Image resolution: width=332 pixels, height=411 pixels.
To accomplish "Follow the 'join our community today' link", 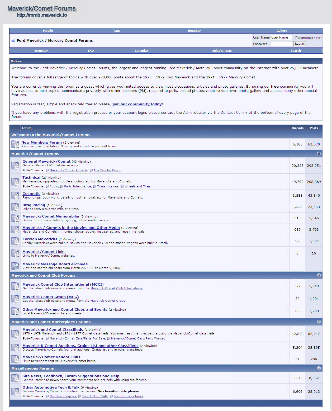I will pos(137,104).
